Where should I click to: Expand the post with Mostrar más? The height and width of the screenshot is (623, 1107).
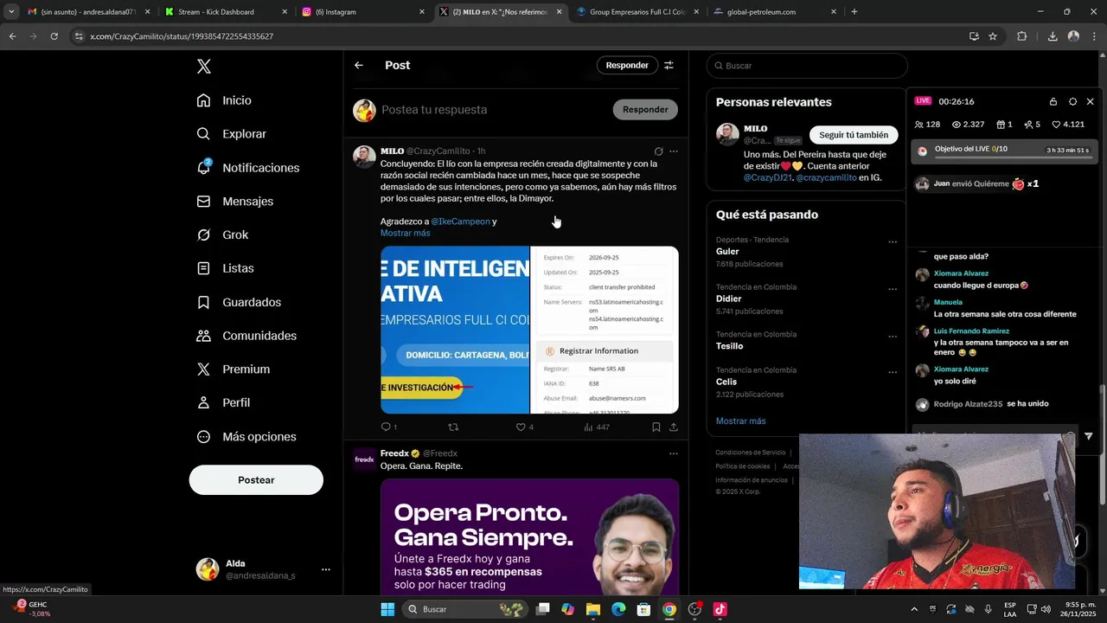point(405,233)
